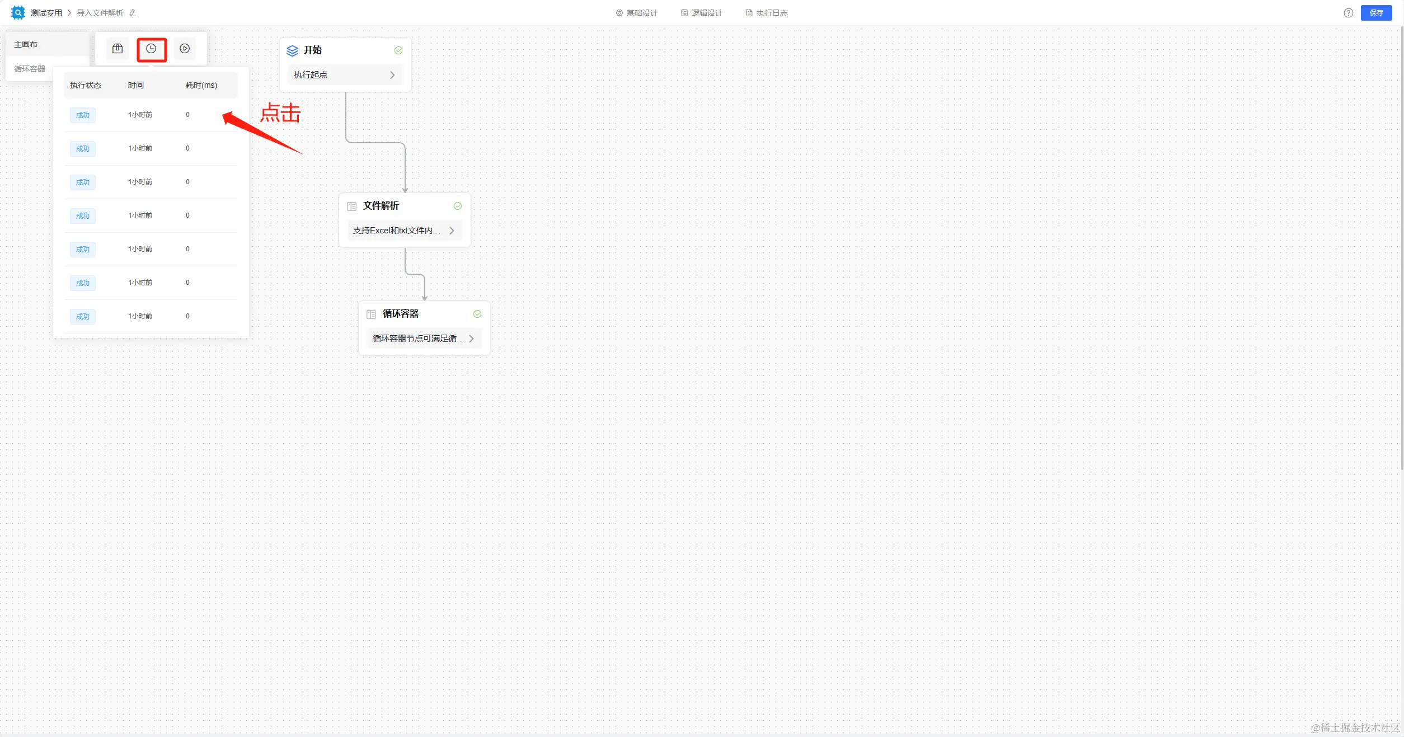
Task: Open the 执行日志 tab
Action: 767,13
